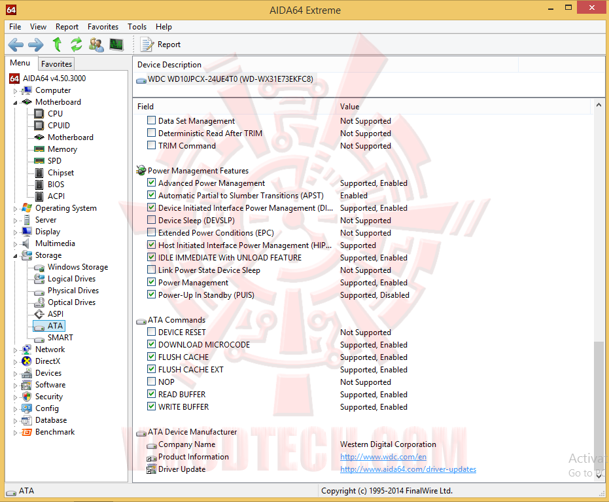Screen dimensions: 609x502
Task: Open Windows Storage page
Action: [x=78, y=267]
